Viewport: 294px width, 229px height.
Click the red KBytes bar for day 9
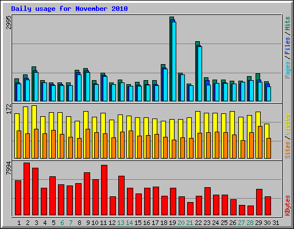(x=87, y=194)
